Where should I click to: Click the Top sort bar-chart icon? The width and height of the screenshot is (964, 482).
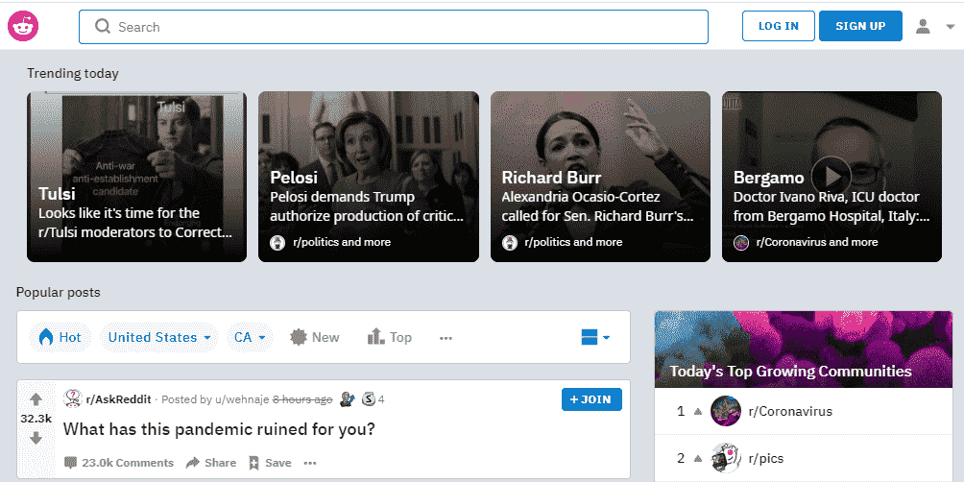pos(375,336)
